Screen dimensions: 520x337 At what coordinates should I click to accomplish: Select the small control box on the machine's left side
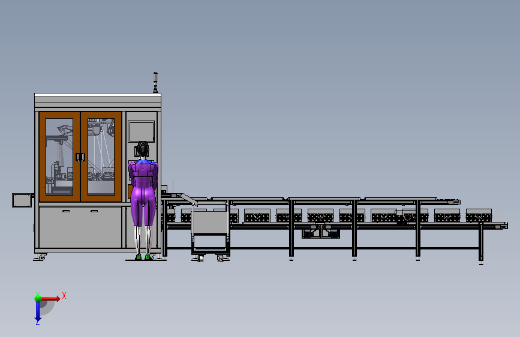[22, 200]
